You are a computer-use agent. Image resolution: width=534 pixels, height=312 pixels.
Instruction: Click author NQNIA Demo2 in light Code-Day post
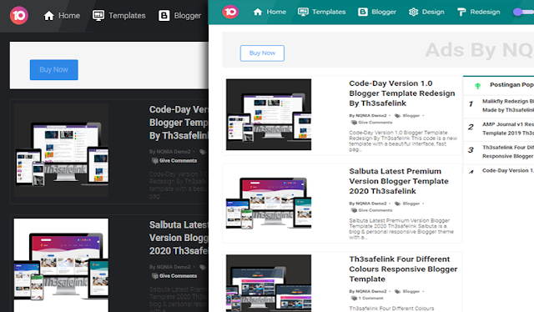tap(371, 115)
